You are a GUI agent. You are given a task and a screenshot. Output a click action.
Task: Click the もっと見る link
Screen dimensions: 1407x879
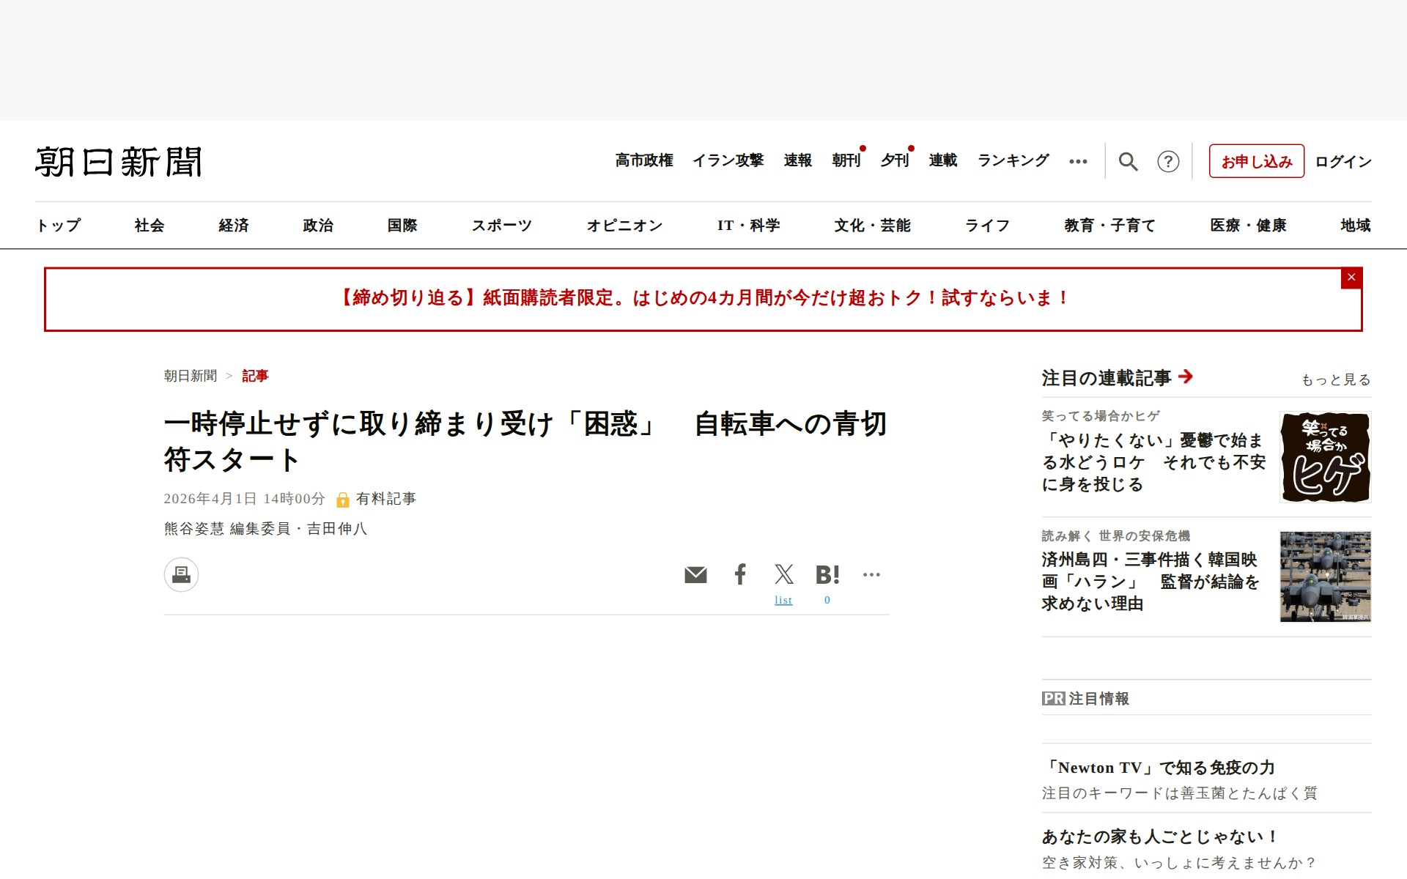tap(1336, 379)
